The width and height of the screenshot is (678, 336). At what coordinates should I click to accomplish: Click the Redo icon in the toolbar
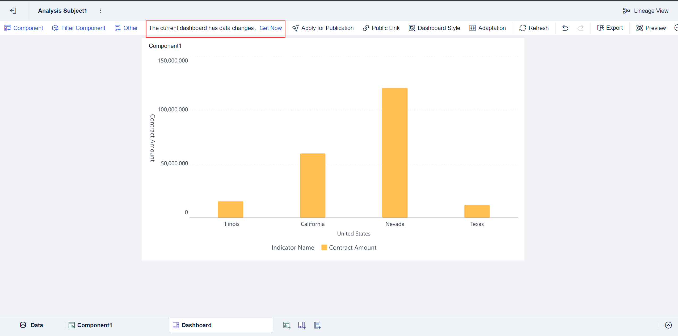coord(581,28)
